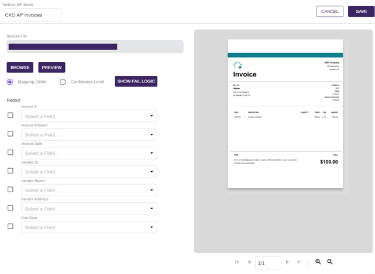Edit the Textract AIP Name field
Image resolution: width=375 pixels, height=274 pixels.
(32, 15)
